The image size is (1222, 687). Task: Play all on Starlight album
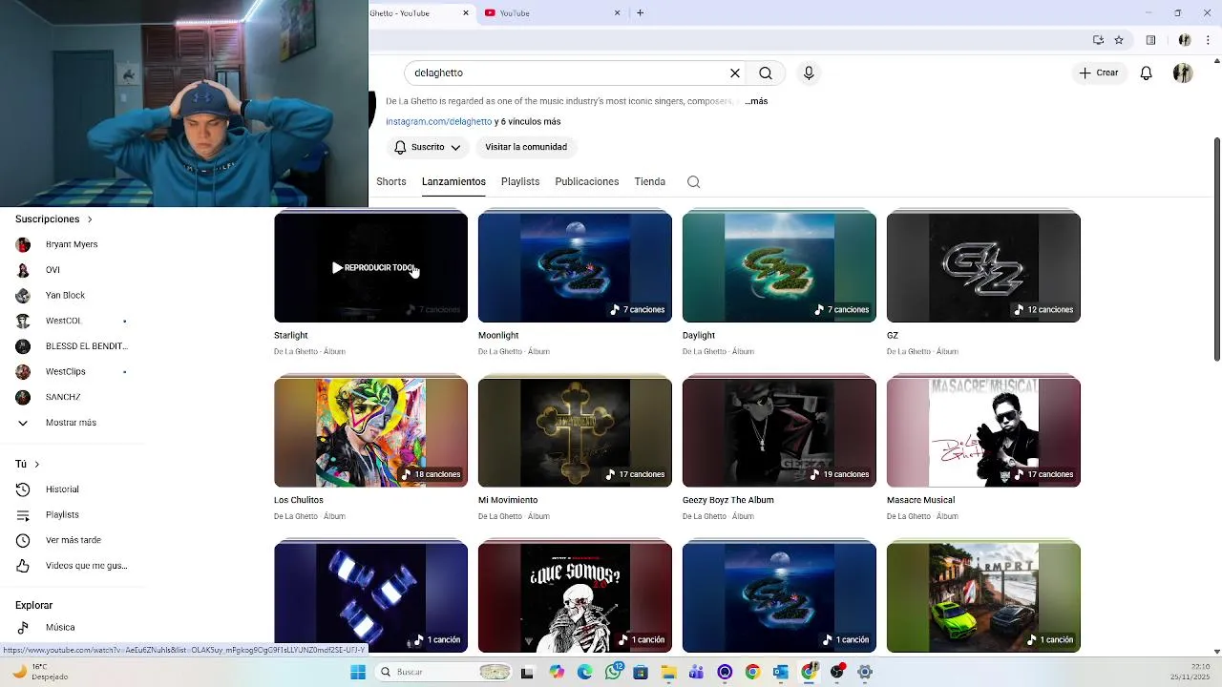[371, 267]
